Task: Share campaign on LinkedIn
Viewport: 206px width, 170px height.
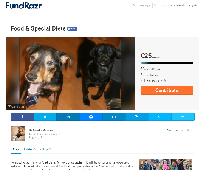Action: point(68,117)
